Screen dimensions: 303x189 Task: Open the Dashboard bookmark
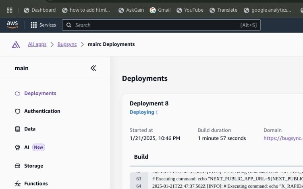[x=39, y=10]
